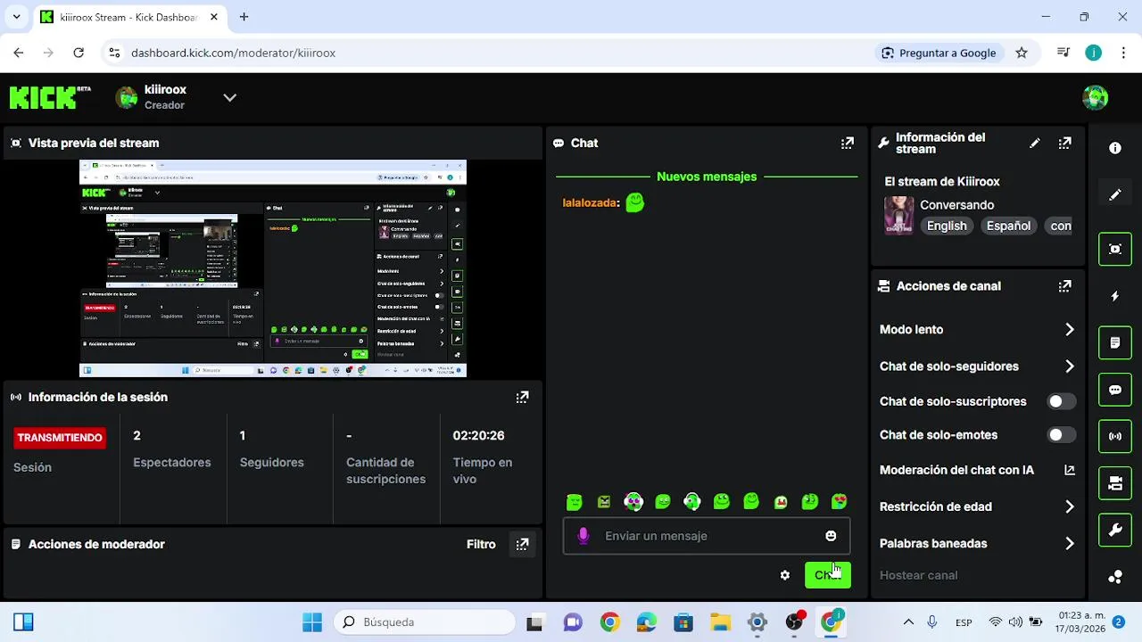Edit stream information with pencil icon
Image resolution: width=1142 pixels, height=642 pixels.
(x=1035, y=143)
